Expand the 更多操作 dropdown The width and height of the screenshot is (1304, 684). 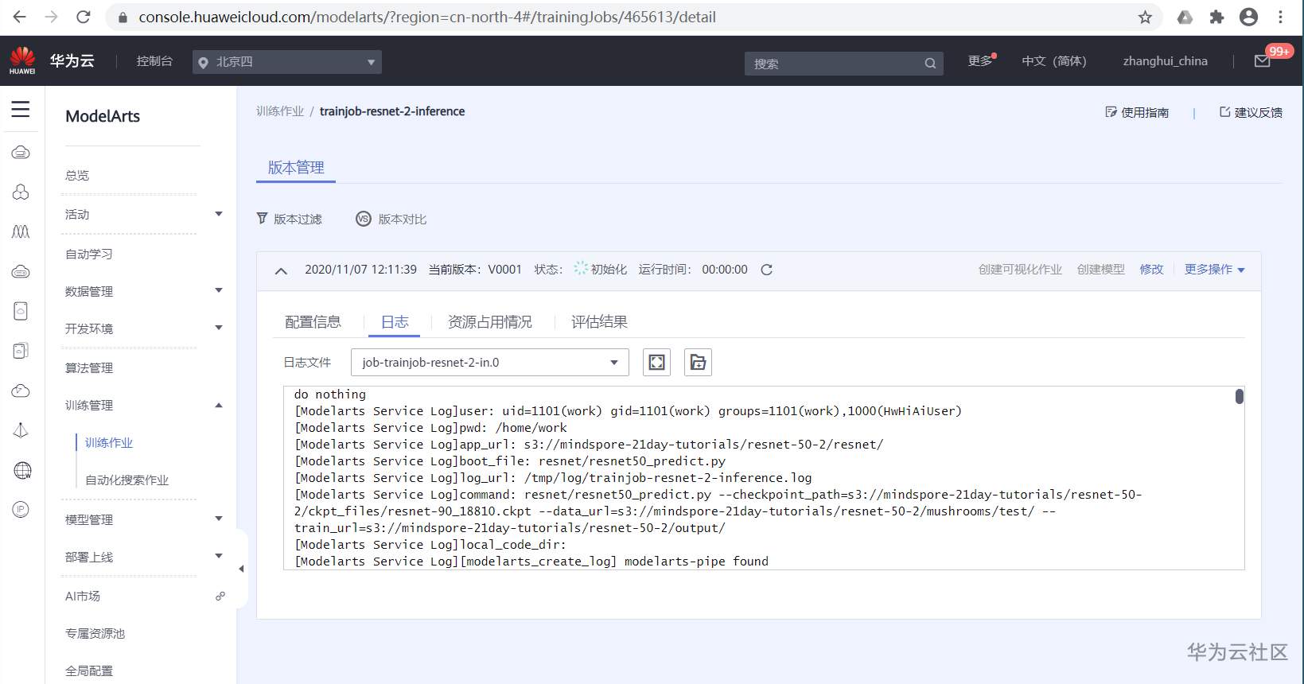pos(1214,270)
